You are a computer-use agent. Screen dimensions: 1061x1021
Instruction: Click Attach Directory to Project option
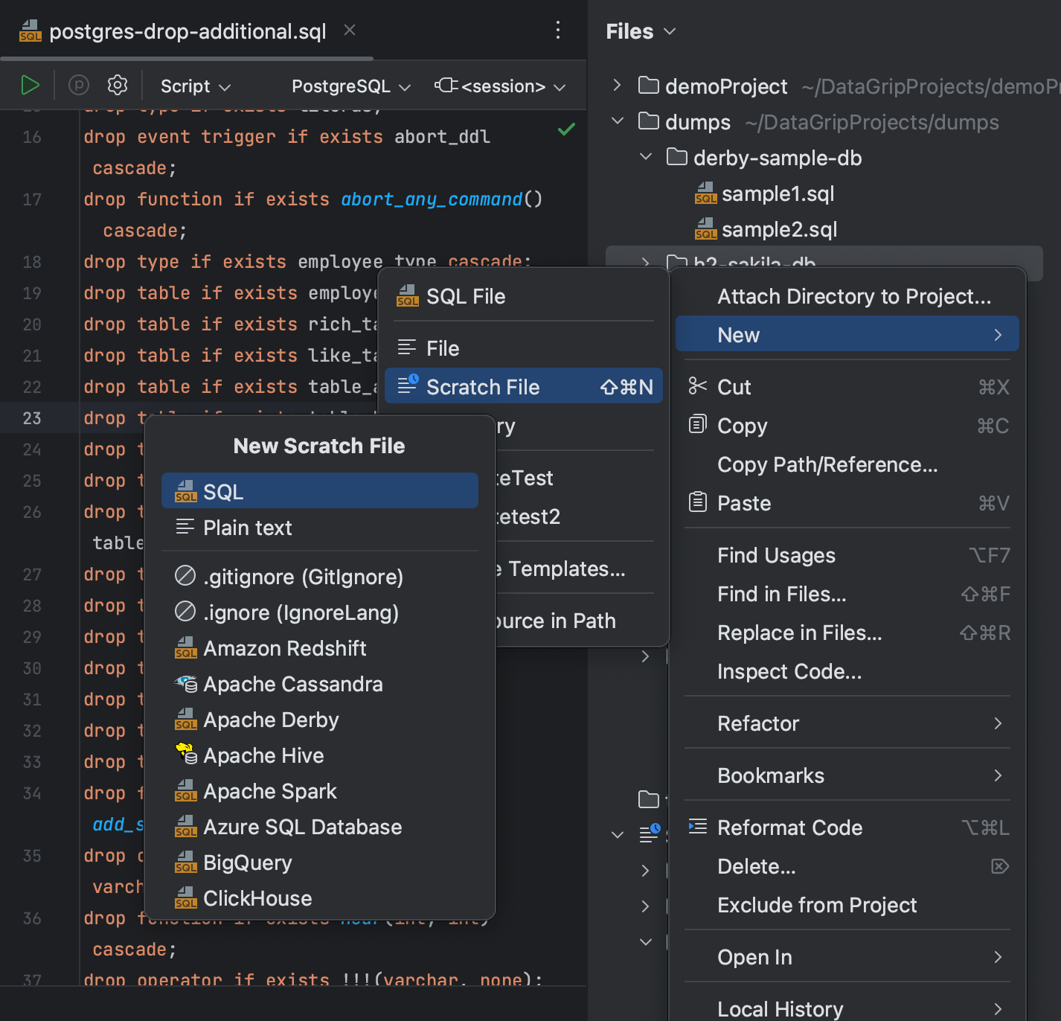tap(853, 296)
